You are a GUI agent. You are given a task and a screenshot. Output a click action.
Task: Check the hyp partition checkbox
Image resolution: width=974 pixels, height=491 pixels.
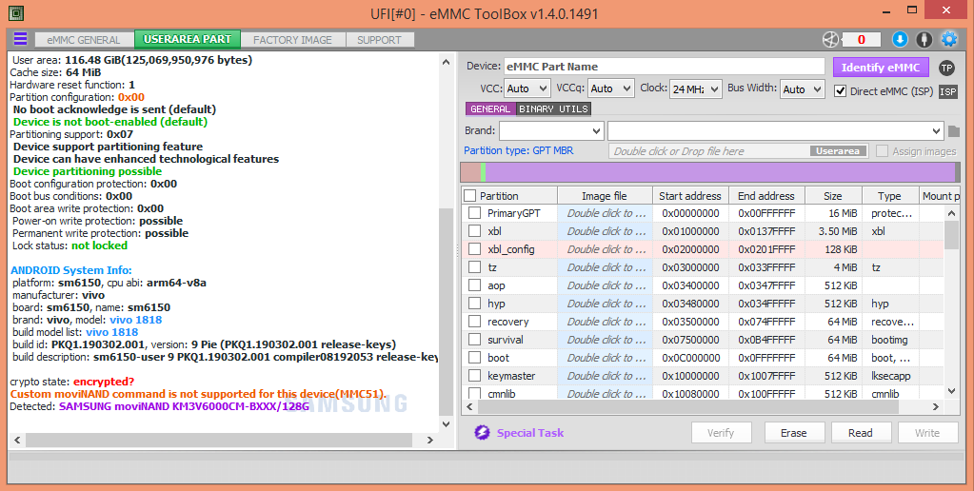[x=474, y=304]
